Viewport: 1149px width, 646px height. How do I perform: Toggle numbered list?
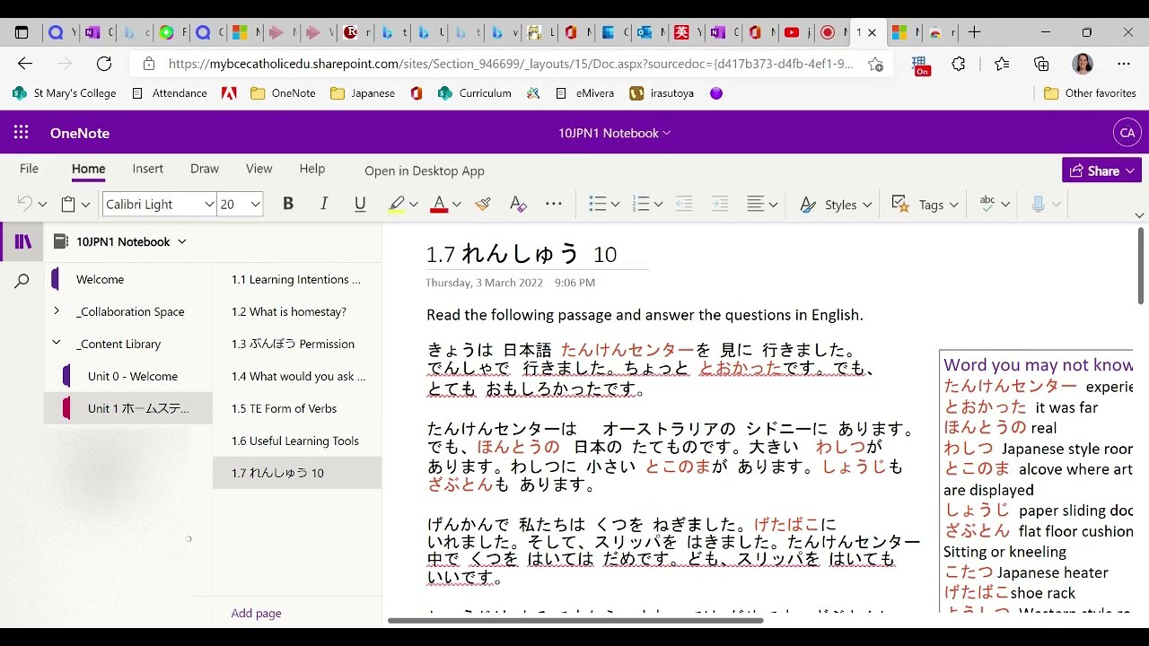[x=641, y=205]
